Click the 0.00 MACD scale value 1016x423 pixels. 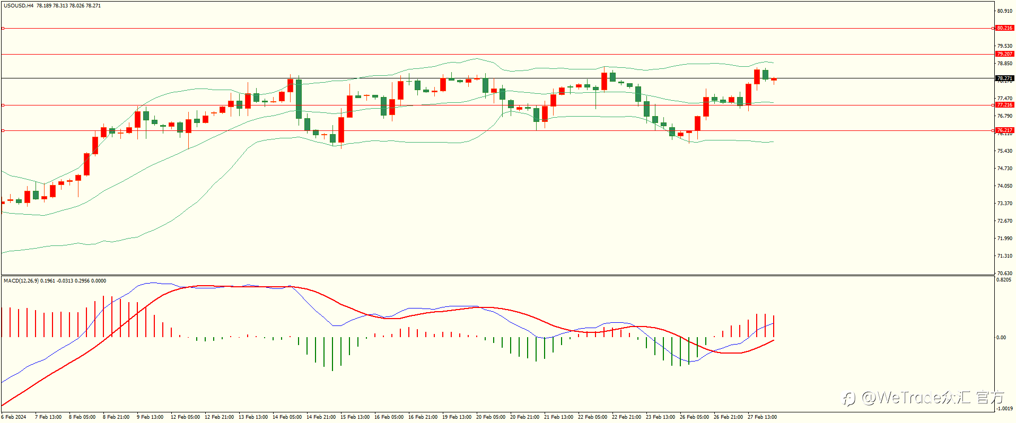(x=1001, y=338)
